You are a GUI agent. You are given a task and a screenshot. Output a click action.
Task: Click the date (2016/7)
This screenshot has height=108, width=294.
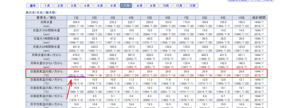pos(241,67)
